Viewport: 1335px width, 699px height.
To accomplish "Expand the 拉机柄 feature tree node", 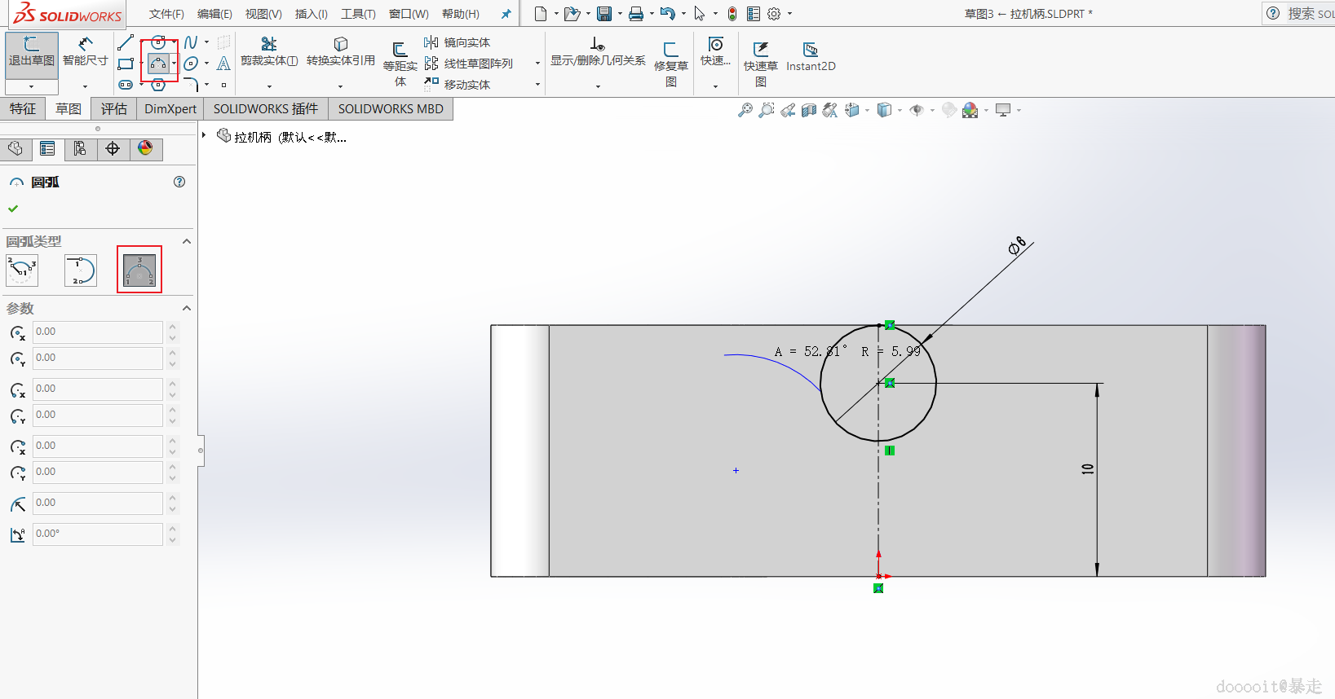I will [x=204, y=135].
